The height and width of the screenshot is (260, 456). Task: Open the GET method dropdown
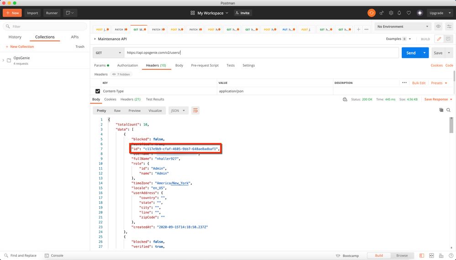click(x=108, y=53)
